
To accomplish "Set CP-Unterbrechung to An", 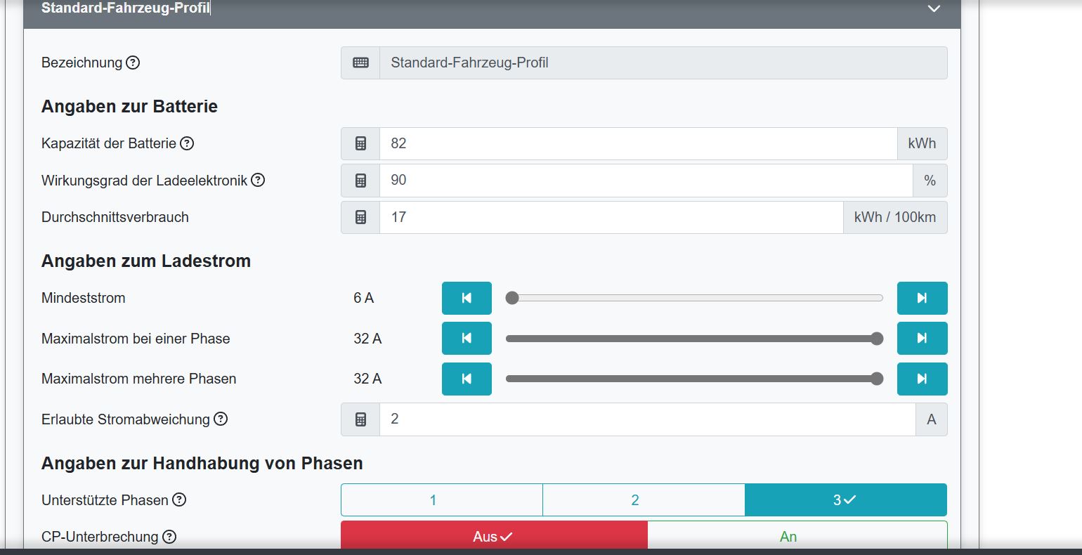I will pos(797,535).
